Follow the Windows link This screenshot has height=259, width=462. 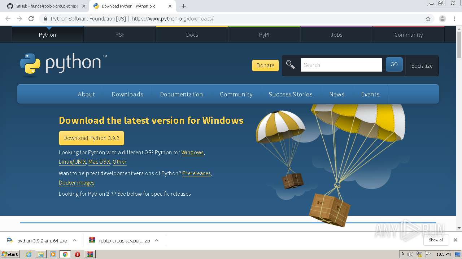(192, 153)
